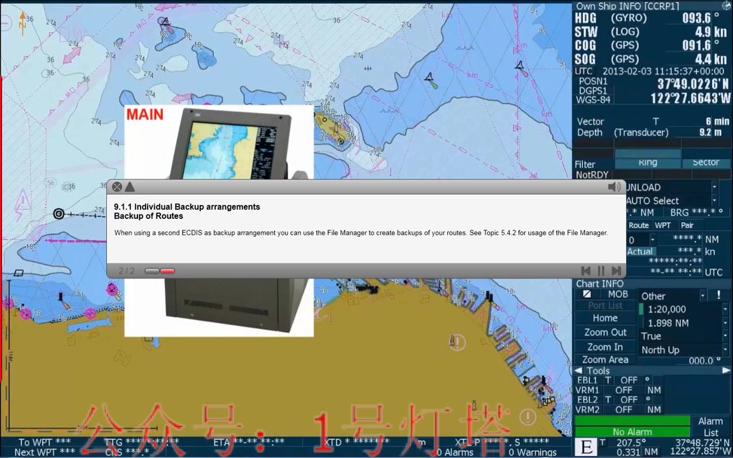Screen dimensions: 733x458
Task: Select the Sector filter button
Action: pos(706,163)
